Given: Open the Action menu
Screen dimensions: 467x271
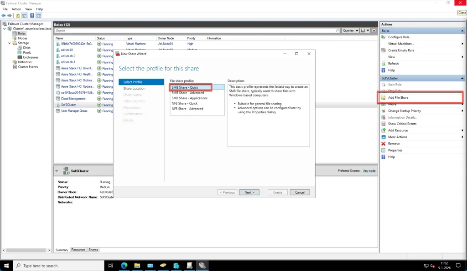Looking at the screenshot, I should pyautogui.click(x=16, y=9).
